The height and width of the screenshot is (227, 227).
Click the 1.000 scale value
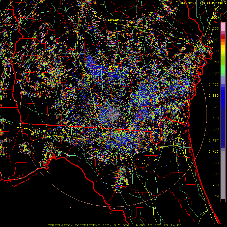[x=214, y=28]
